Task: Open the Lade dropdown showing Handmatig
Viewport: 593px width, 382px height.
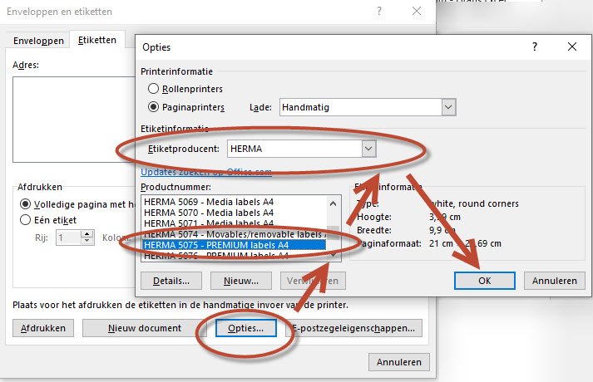Action: pyautogui.click(x=448, y=106)
